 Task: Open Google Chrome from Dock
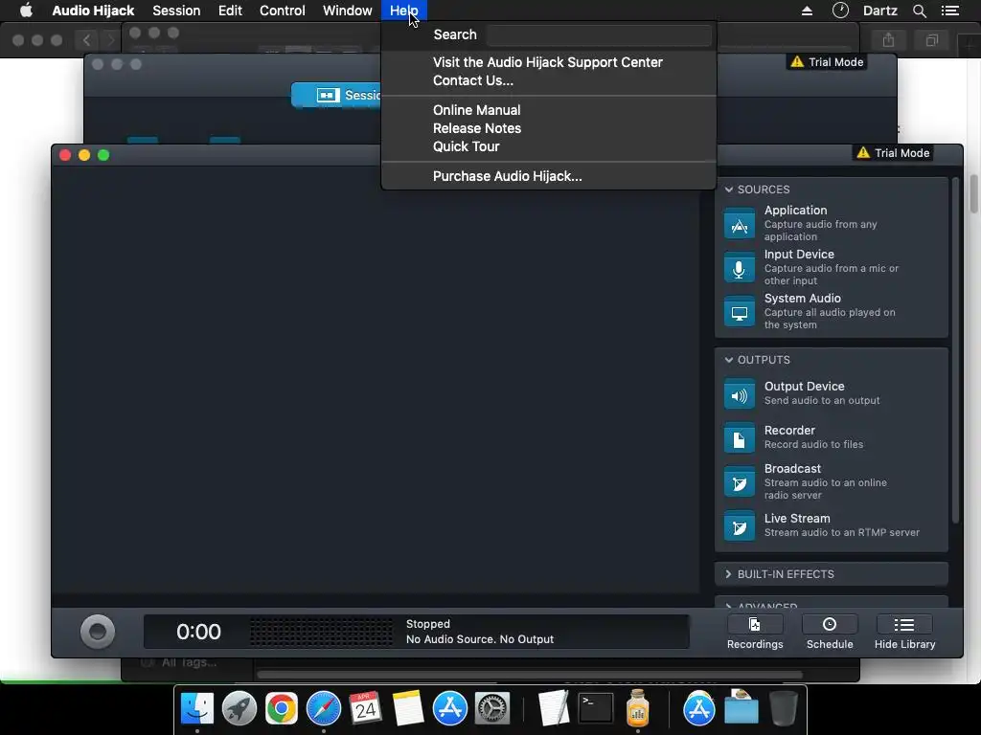pos(281,709)
